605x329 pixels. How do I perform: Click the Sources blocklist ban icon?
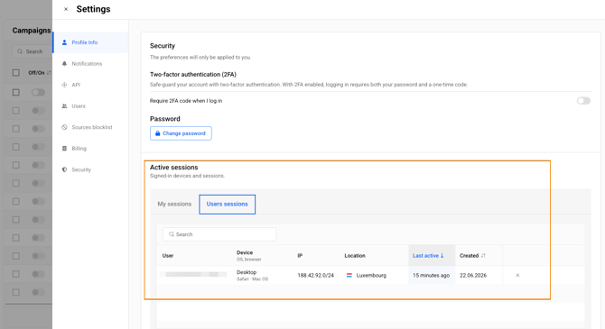pyautogui.click(x=64, y=127)
